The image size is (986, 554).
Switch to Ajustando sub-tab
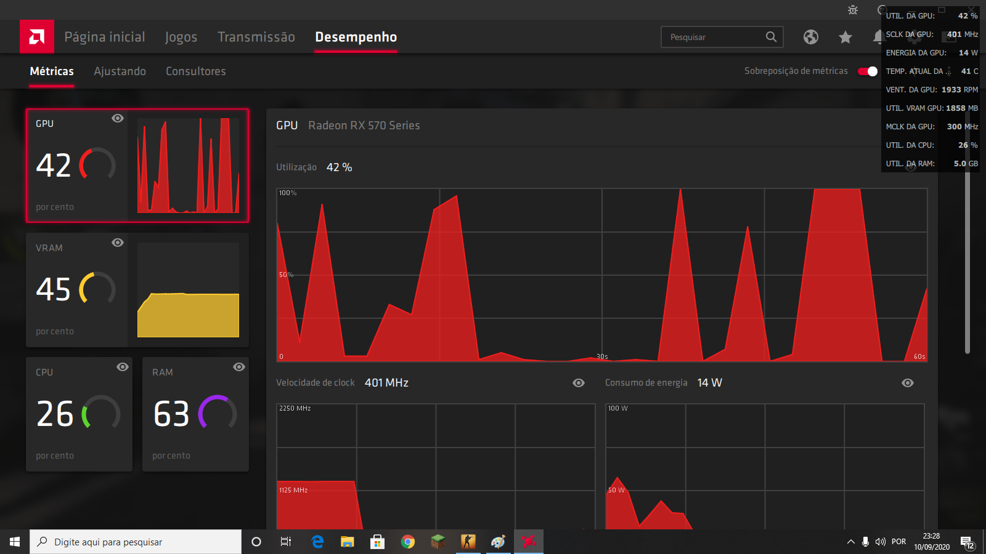tap(120, 71)
